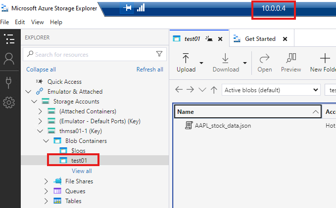Expand the Queues node

point(46,191)
